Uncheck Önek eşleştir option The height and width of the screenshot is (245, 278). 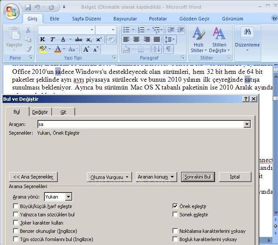coord(175,206)
